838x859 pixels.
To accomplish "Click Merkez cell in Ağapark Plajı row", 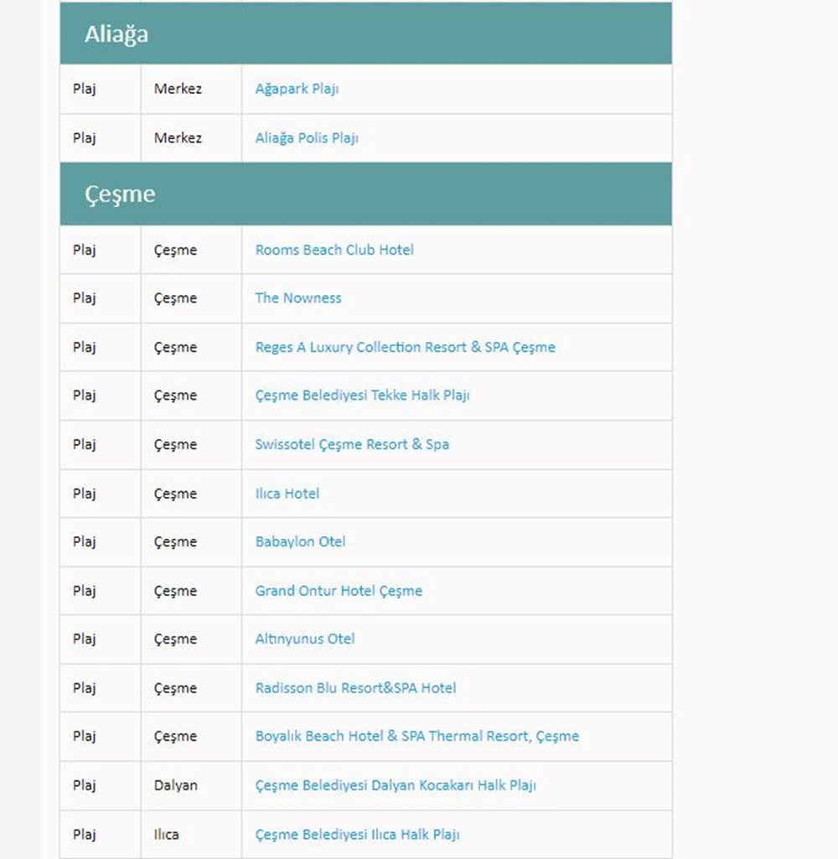I will point(178,89).
